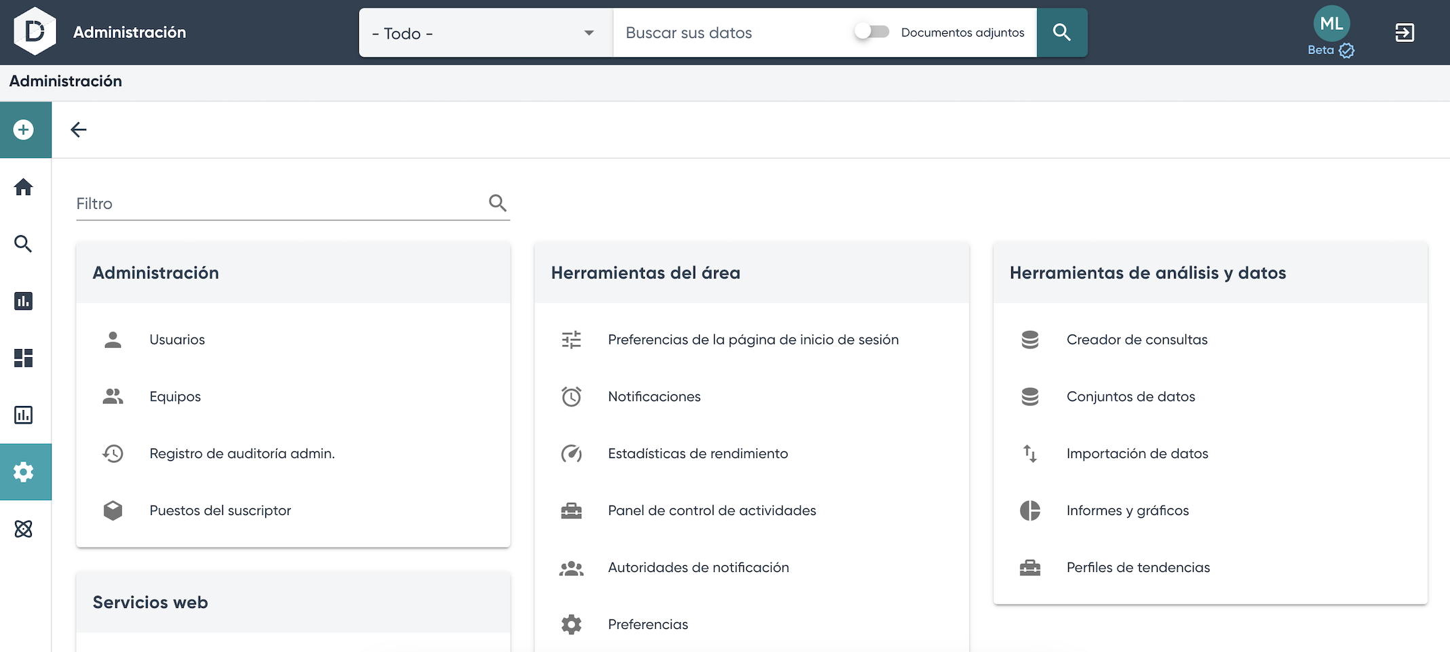This screenshot has width=1450, height=652.
Task: Open the ML user avatar
Action: (x=1331, y=24)
